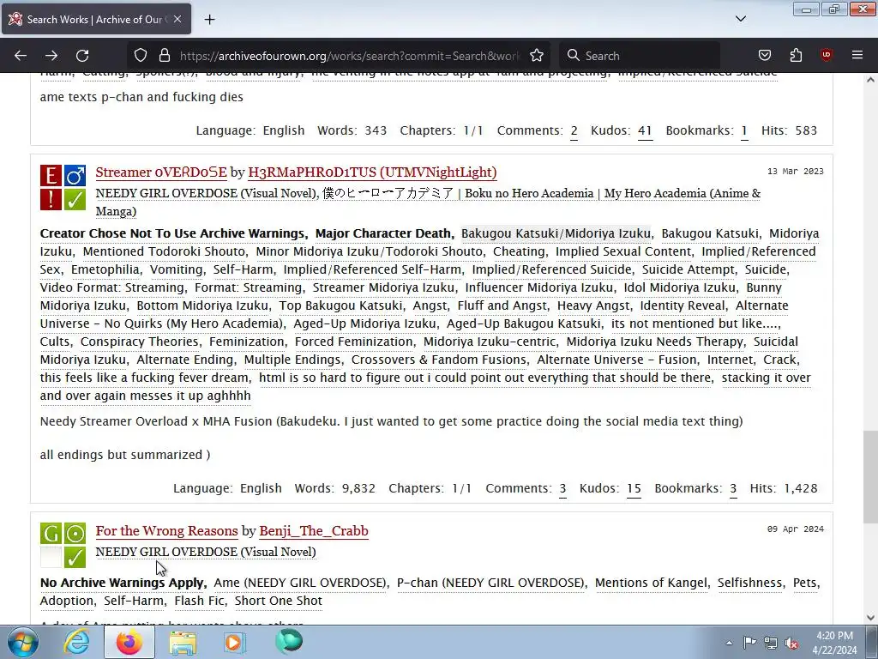Screen dimensions: 878x659
Task: Click the General rating G icon
Action: [51, 534]
